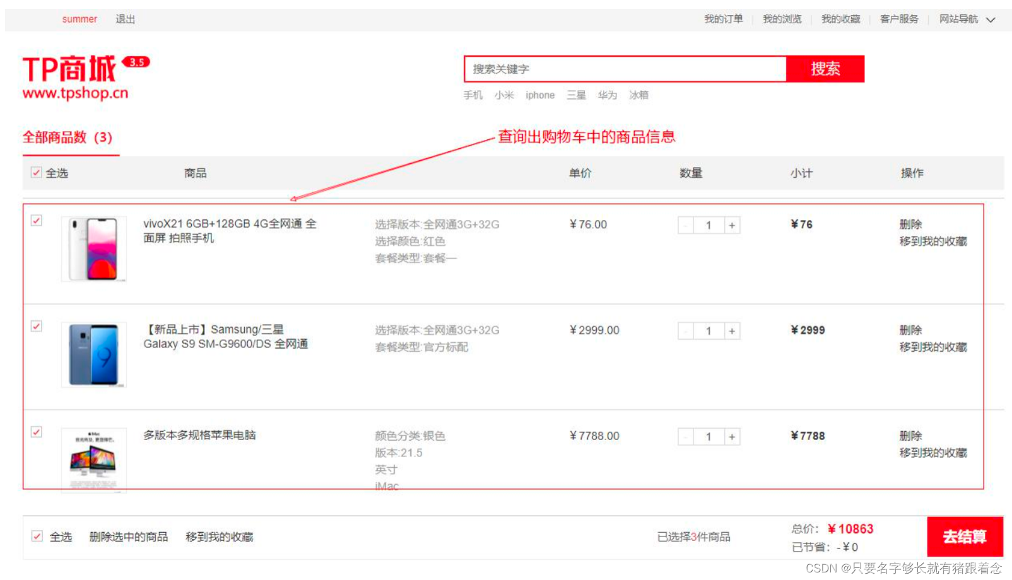1012x580 pixels.
Task: Click hot keyword 手机
Action: pyautogui.click(x=473, y=95)
